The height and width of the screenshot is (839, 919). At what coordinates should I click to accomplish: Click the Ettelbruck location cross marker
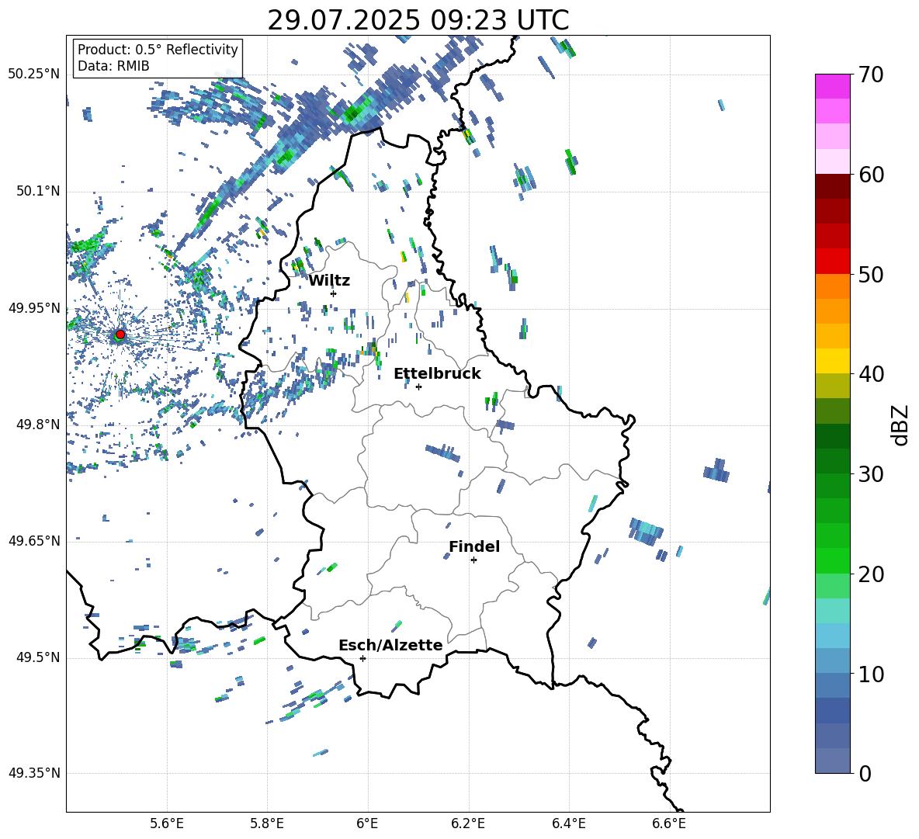pyautogui.click(x=418, y=387)
